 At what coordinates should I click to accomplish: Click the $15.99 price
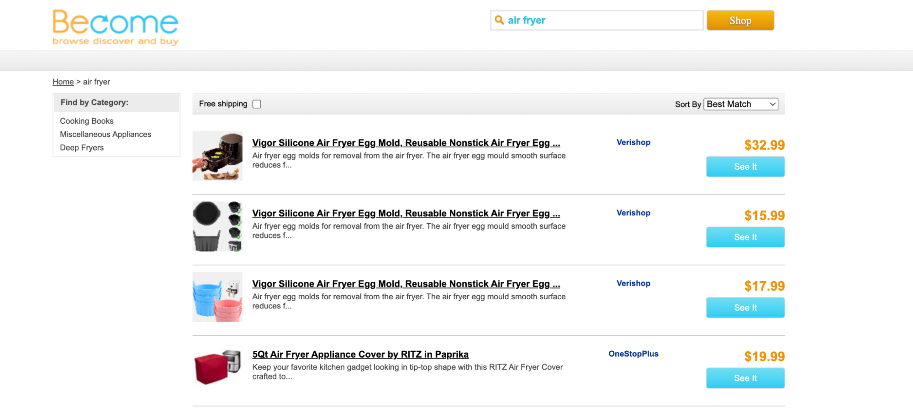click(x=765, y=215)
